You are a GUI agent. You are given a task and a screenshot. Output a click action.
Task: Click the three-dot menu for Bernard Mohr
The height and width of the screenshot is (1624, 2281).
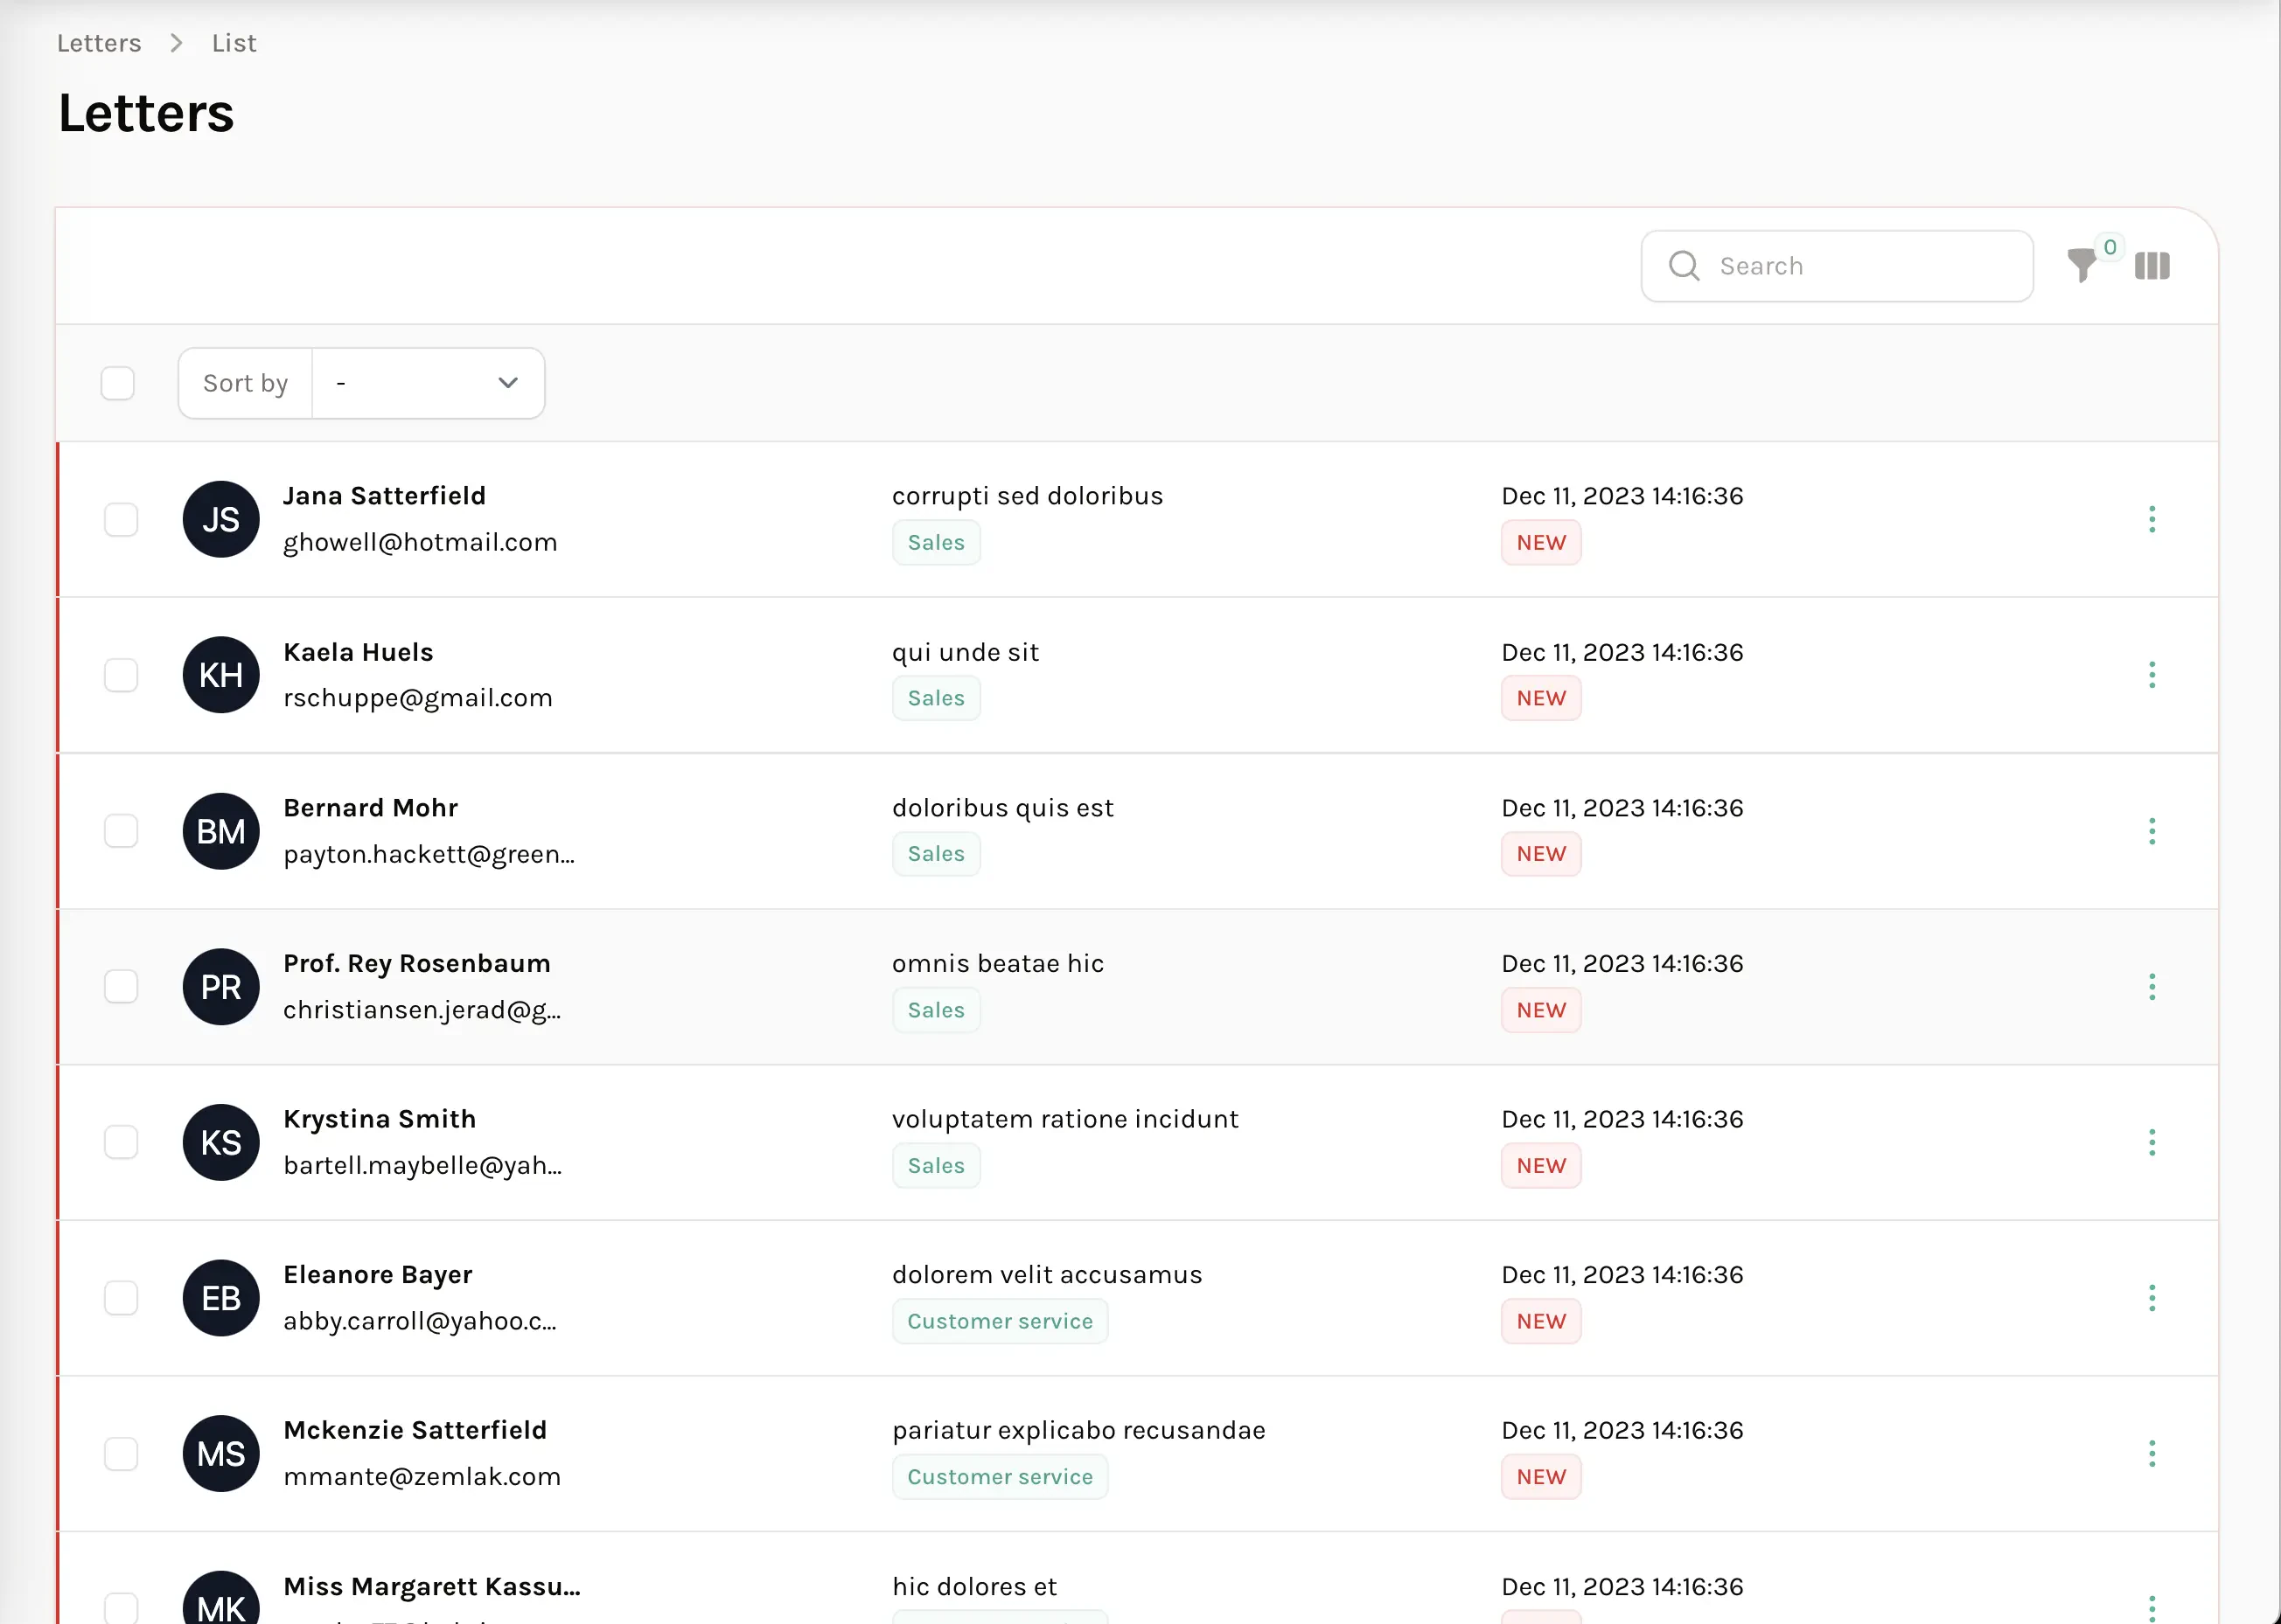[2151, 831]
